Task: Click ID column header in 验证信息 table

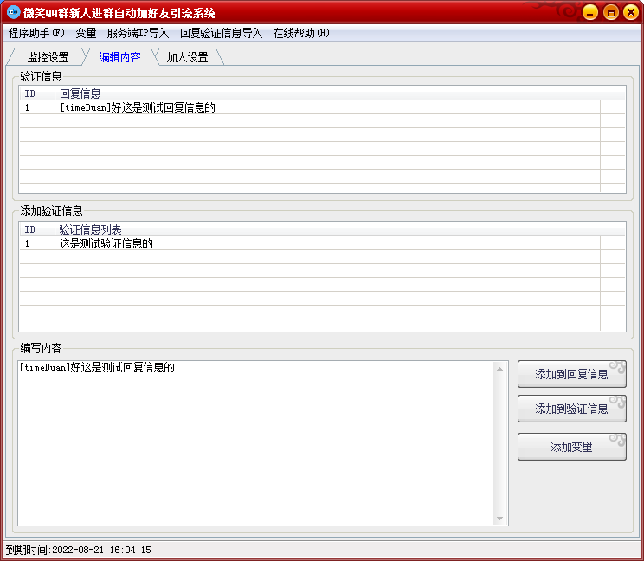Action: (x=37, y=93)
